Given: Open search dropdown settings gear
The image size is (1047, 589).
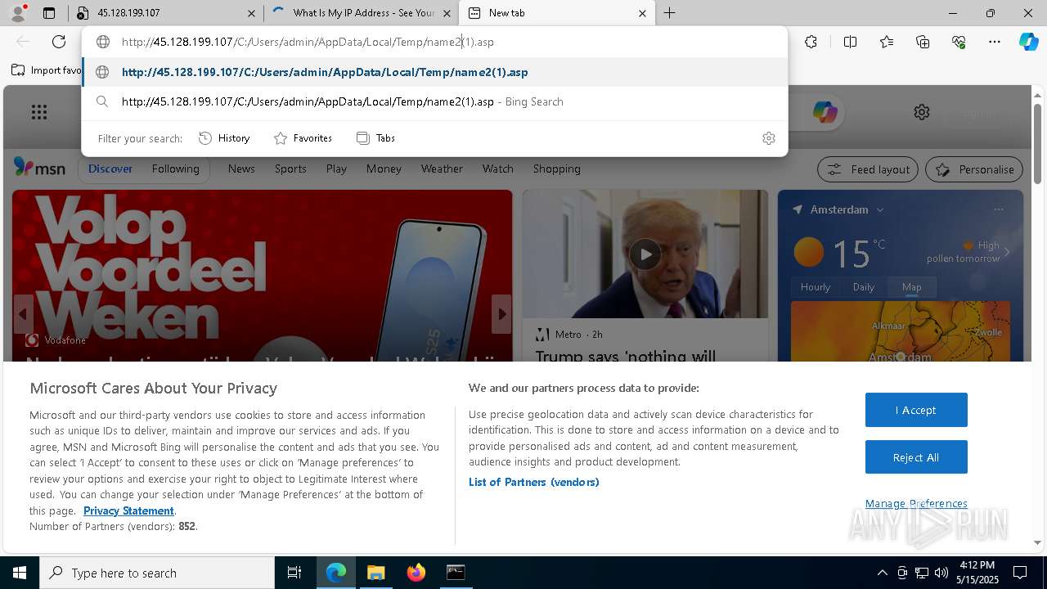Looking at the screenshot, I should (768, 138).
